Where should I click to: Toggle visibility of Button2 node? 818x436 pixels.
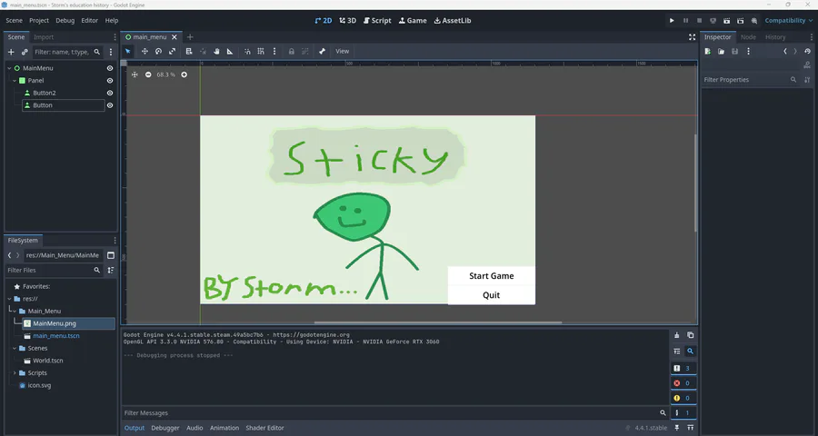pyautogui.click(x=110, y=93)
